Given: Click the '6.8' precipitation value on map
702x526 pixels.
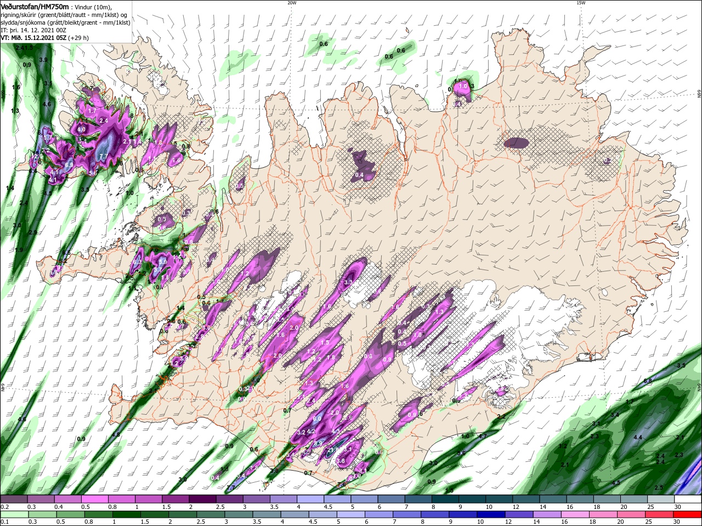Looking at the screenshot, I should click(648, 381).
